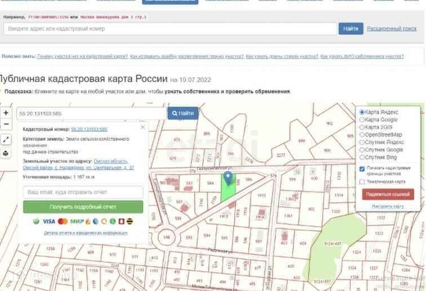Click the МИР payment logo
Screen dimensions: 426x291
point(76,221)
